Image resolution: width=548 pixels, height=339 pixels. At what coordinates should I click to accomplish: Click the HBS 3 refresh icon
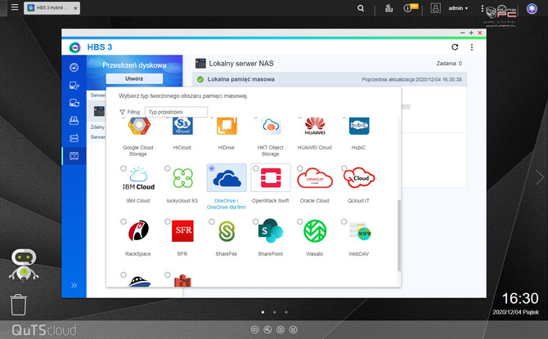455,47
